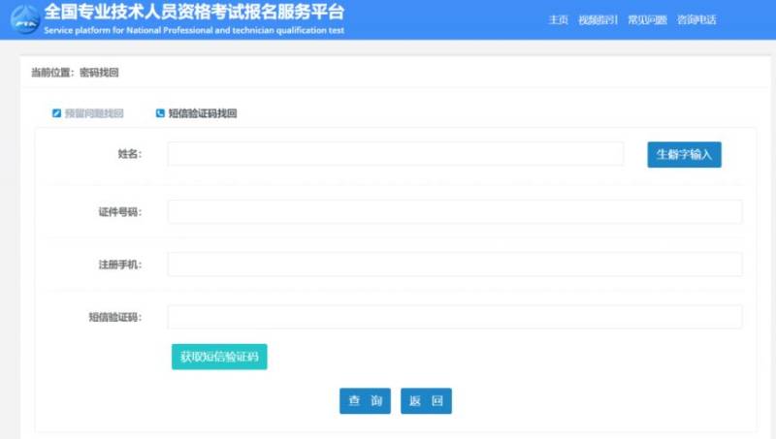Select the 短信验证码找回 tab
The height and width of the screenshot is (439, 776).
(x=202, y=113)
